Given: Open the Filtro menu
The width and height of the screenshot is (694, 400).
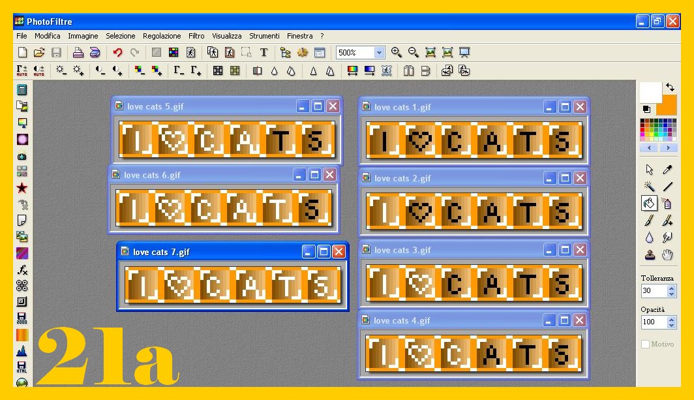Looking at the screenshot, I should tap(196, 36).
